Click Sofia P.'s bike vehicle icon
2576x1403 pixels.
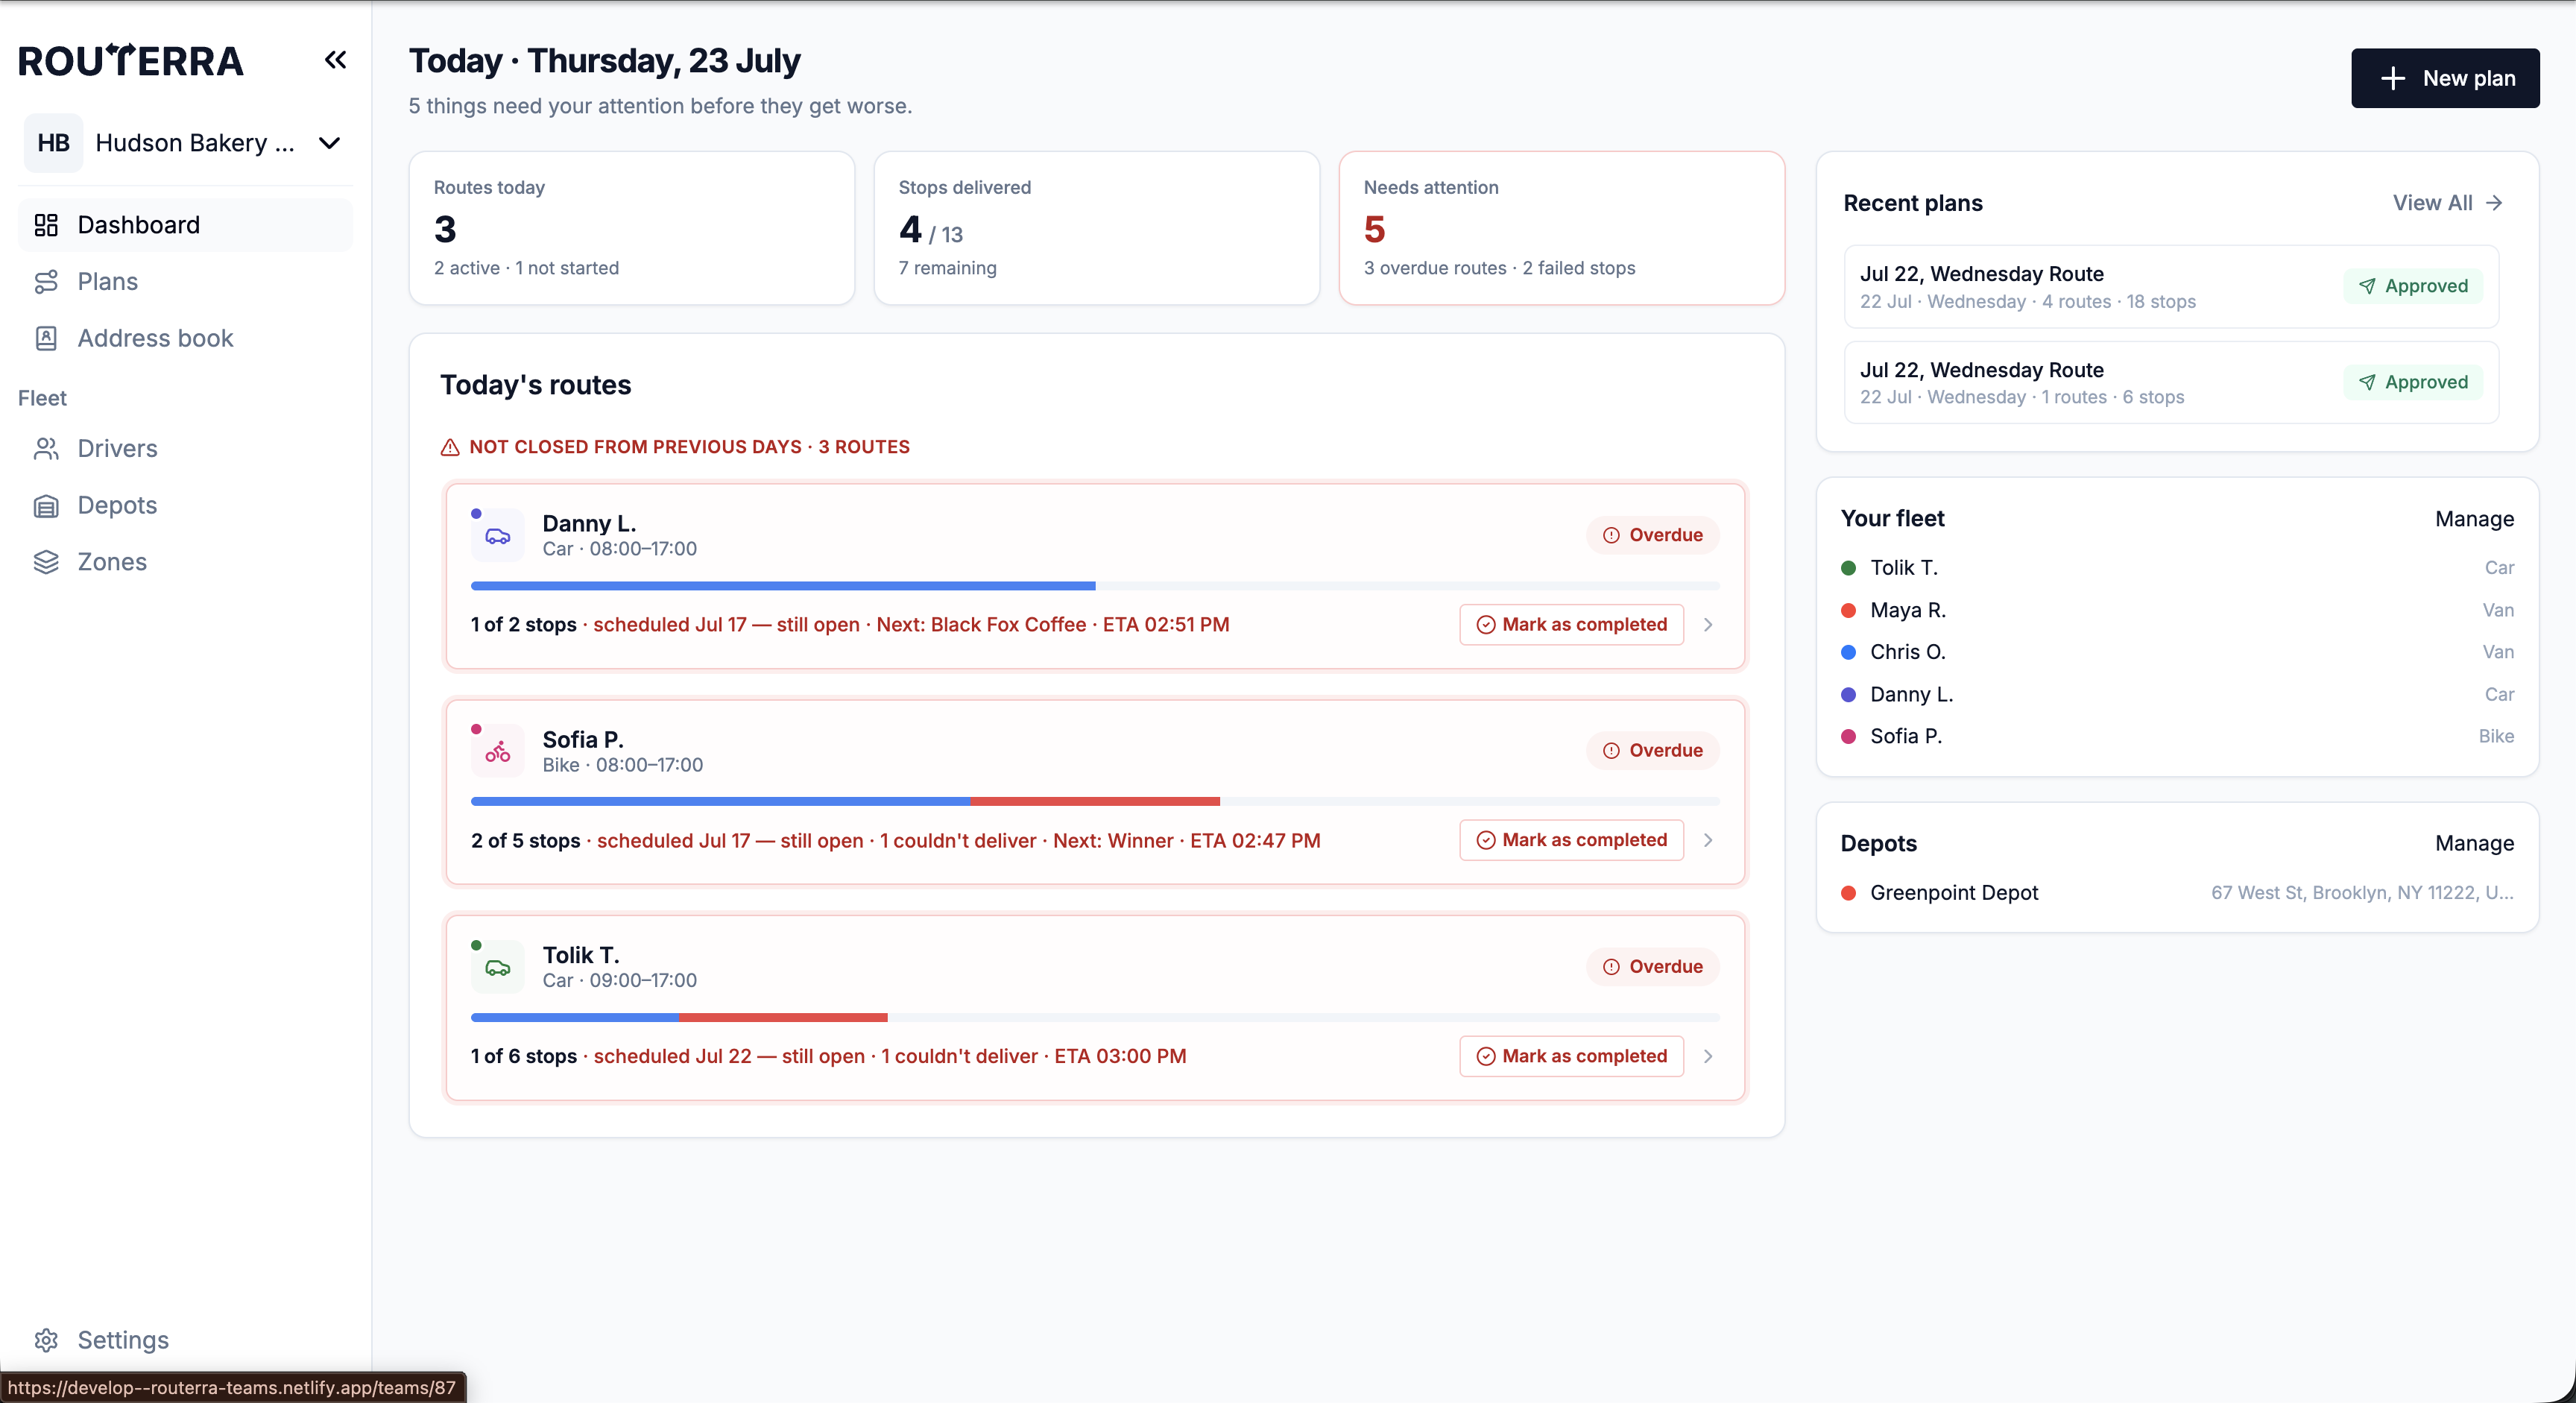(x=498, y=752)
